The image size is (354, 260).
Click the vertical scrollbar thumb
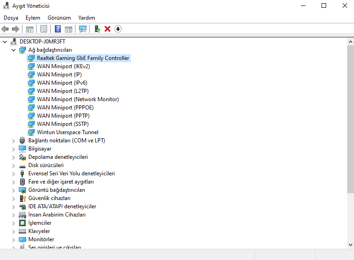coord(350,119)
